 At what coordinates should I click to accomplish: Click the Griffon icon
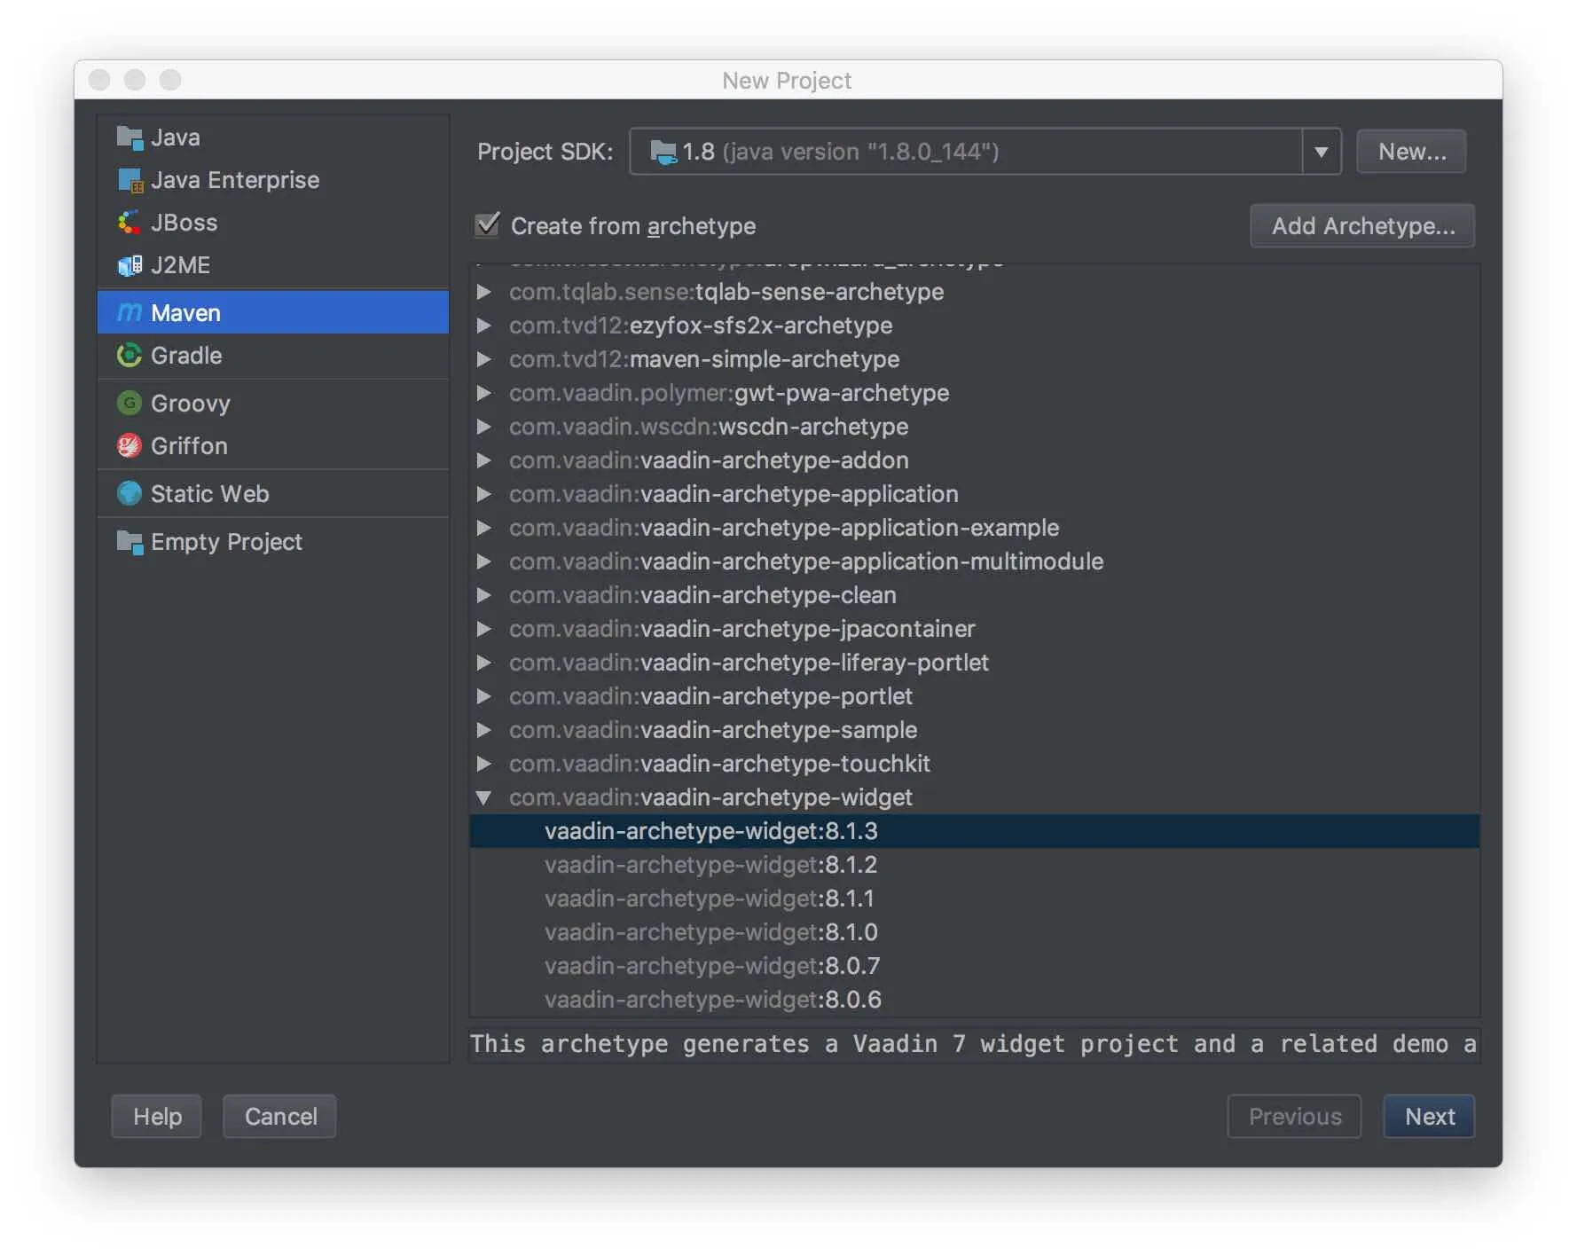pos(129,446)
